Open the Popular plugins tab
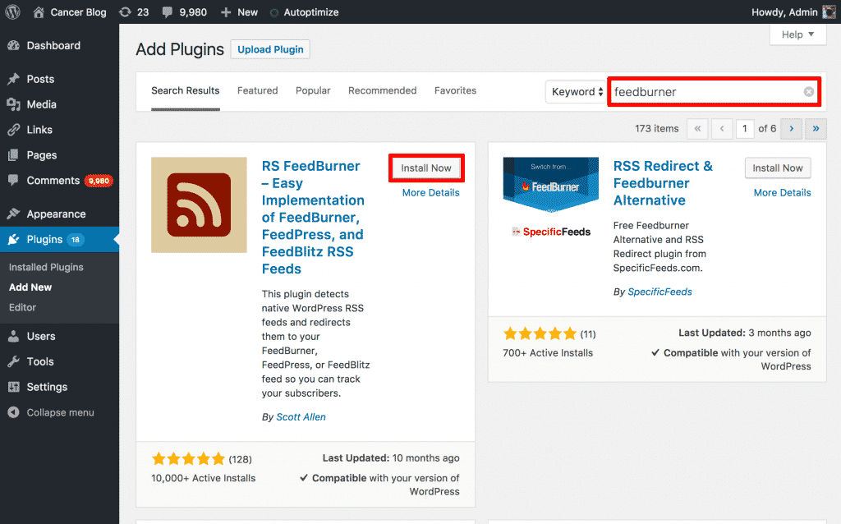 pyautogui.click(x=313, y=90)
